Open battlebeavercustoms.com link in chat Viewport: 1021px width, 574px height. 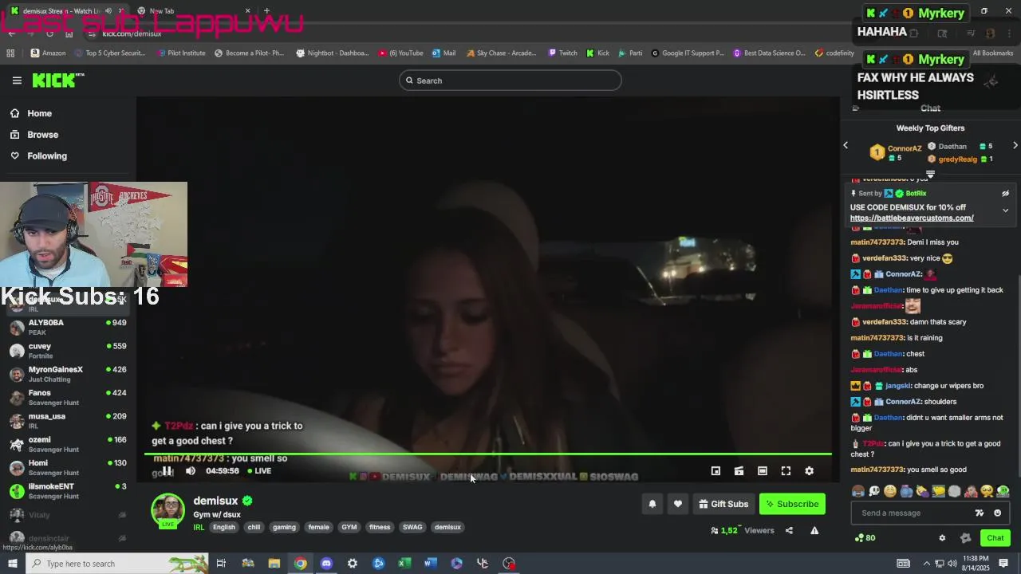[x=912, y=218]
